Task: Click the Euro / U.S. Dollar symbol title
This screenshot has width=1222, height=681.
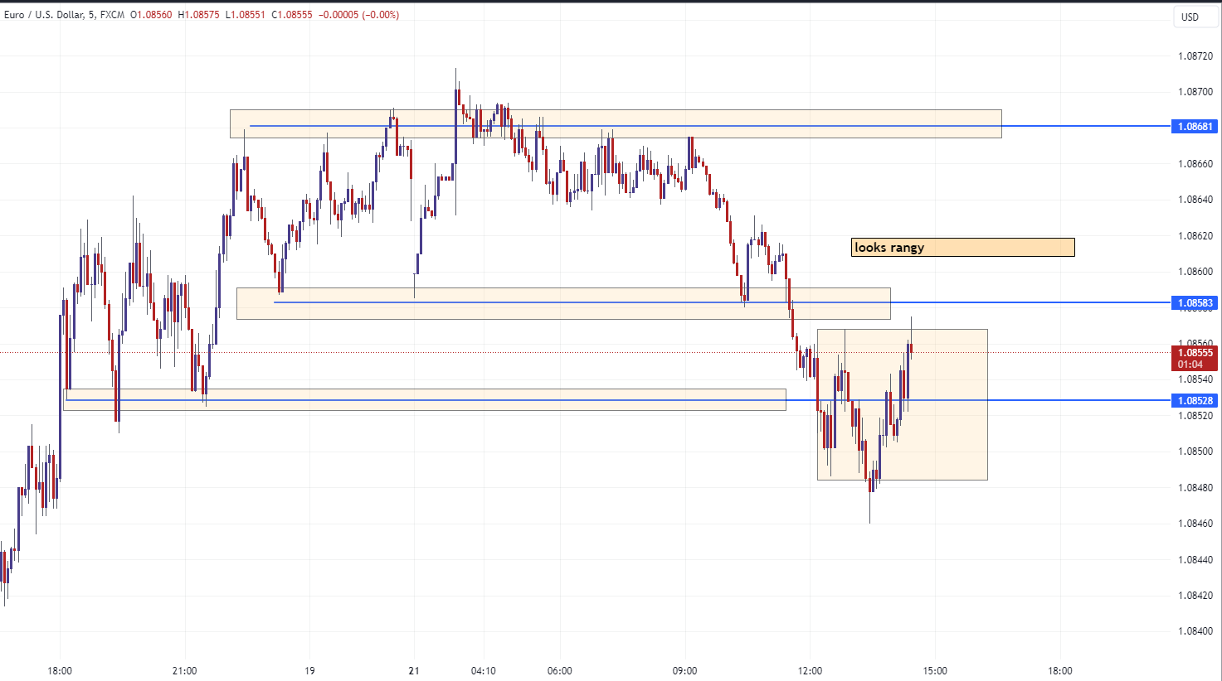Action: [44, 15]
